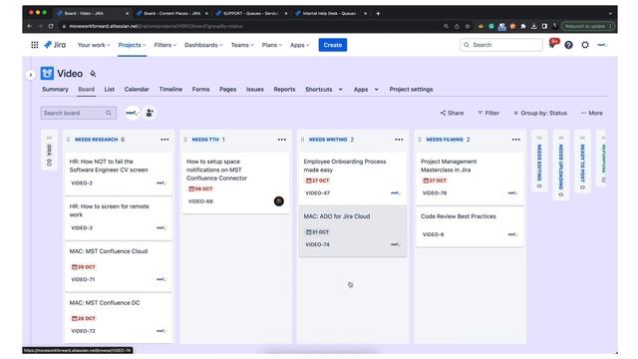Image resolution: width=638 pixels, height=359 pixels.
Task: Open the More board options
Action: [591, 113]
